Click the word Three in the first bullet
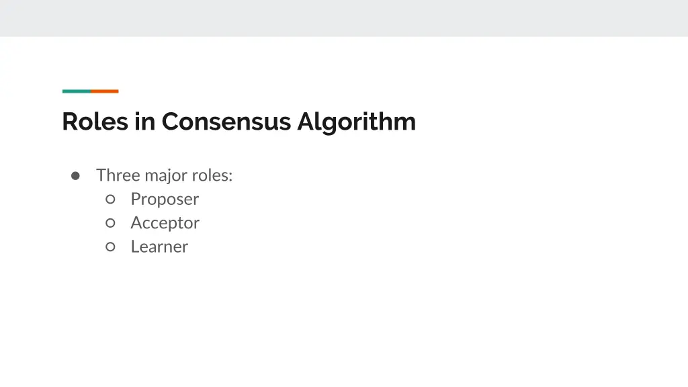The height and width of the screenshot is (387, 688). [x=118, y=175]
